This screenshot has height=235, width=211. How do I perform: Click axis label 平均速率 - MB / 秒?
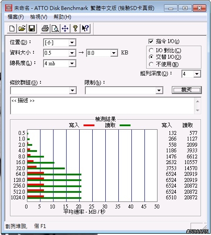click(84, 212)
